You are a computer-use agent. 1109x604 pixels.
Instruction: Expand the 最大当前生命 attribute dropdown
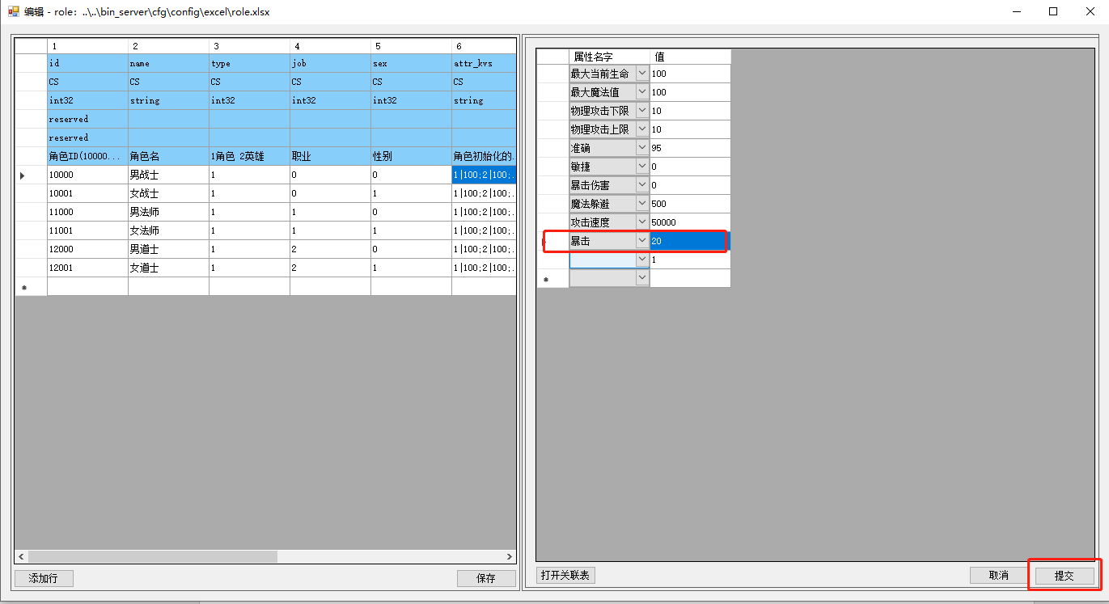coord(642,74)
